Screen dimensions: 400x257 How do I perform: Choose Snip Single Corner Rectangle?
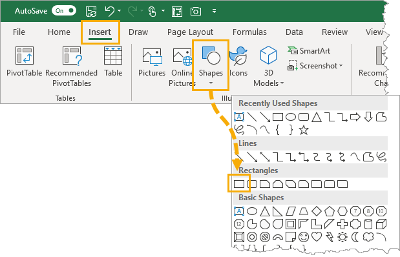point(265,184)
